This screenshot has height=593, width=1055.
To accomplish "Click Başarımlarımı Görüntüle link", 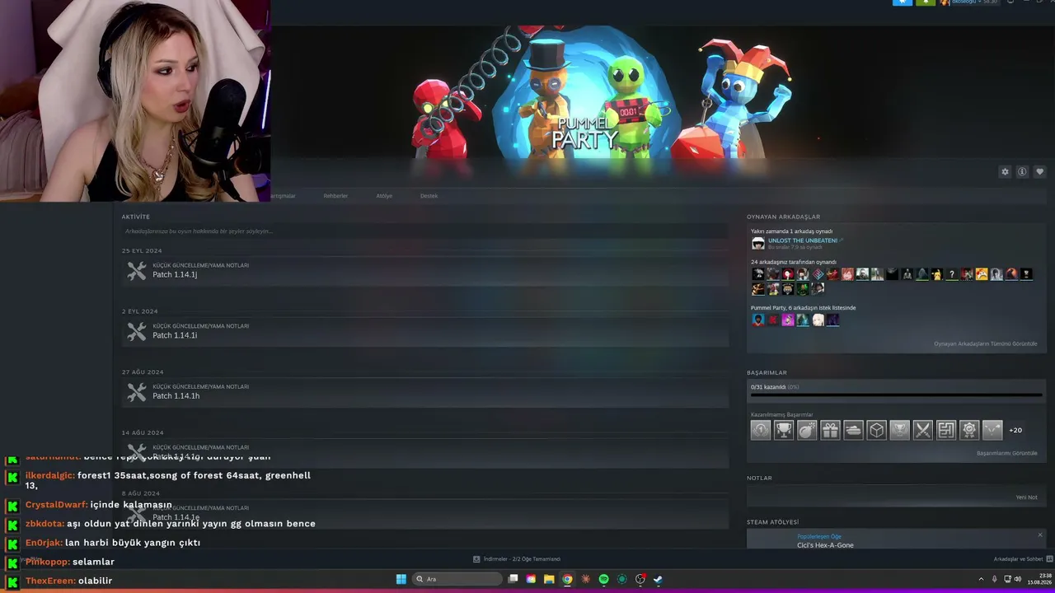I will click(x=1006, y=454).
